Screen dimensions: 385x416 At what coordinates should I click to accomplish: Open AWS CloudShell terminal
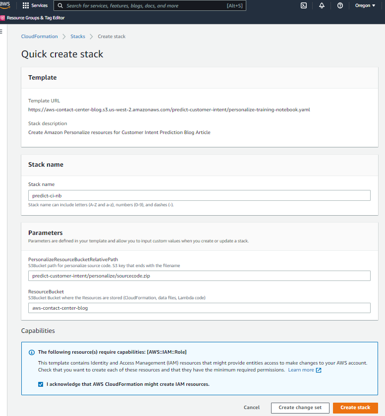click(x=303, y=5)
